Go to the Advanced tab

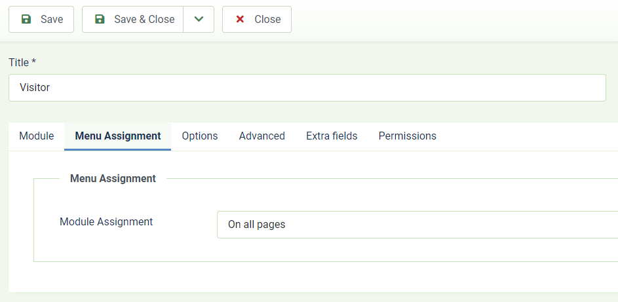[262, 136]
